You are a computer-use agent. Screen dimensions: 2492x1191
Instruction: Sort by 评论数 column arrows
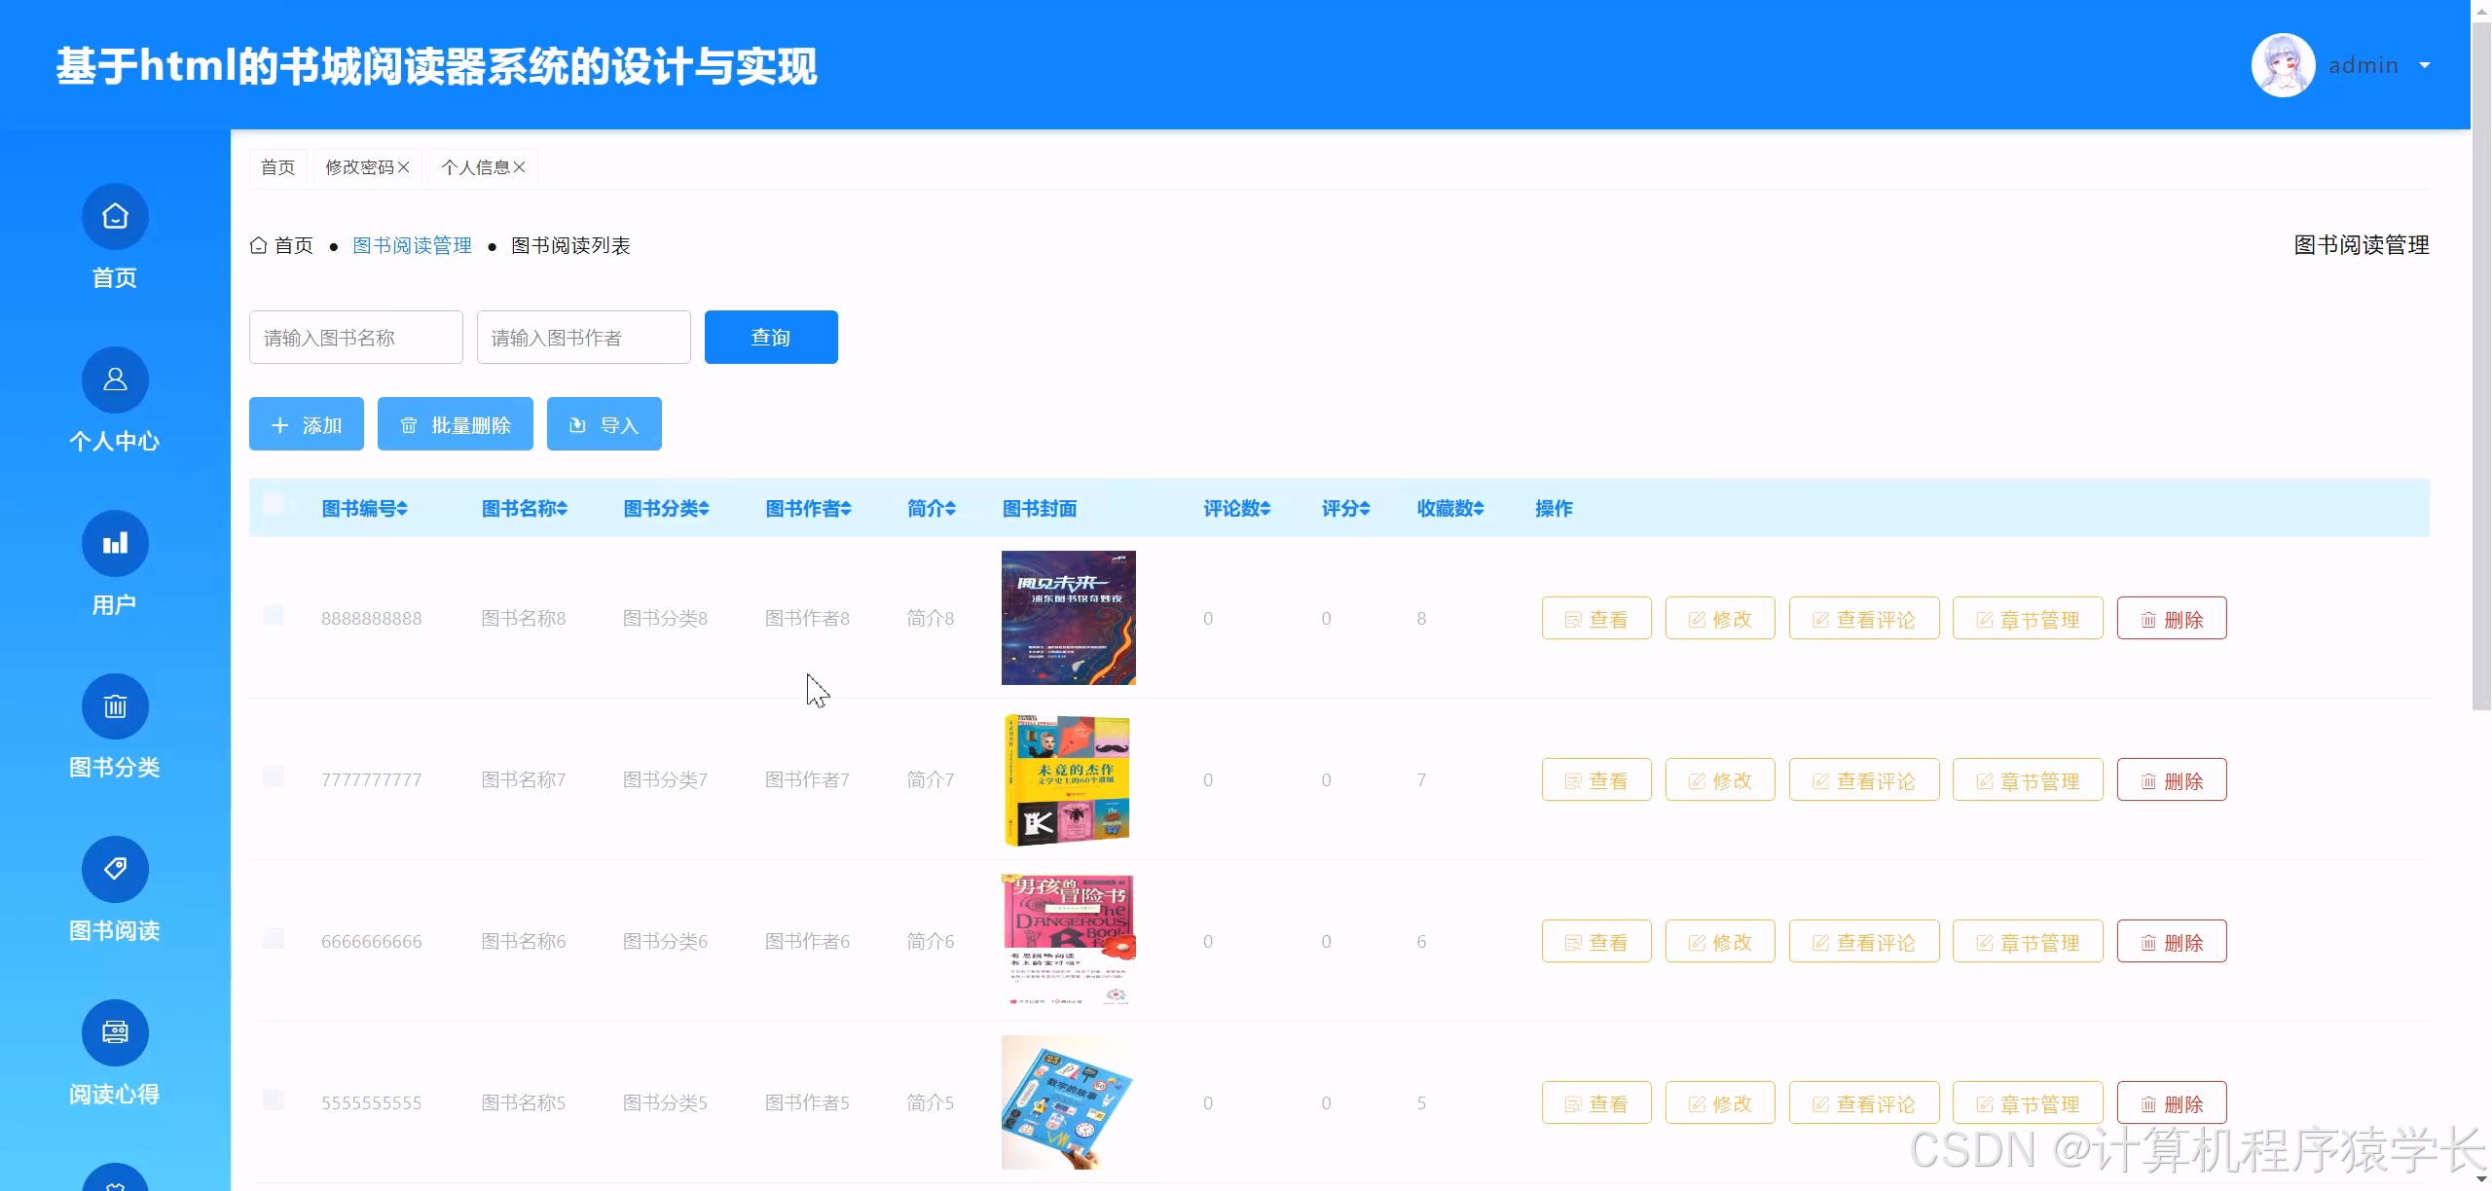tap(1265, 508)
